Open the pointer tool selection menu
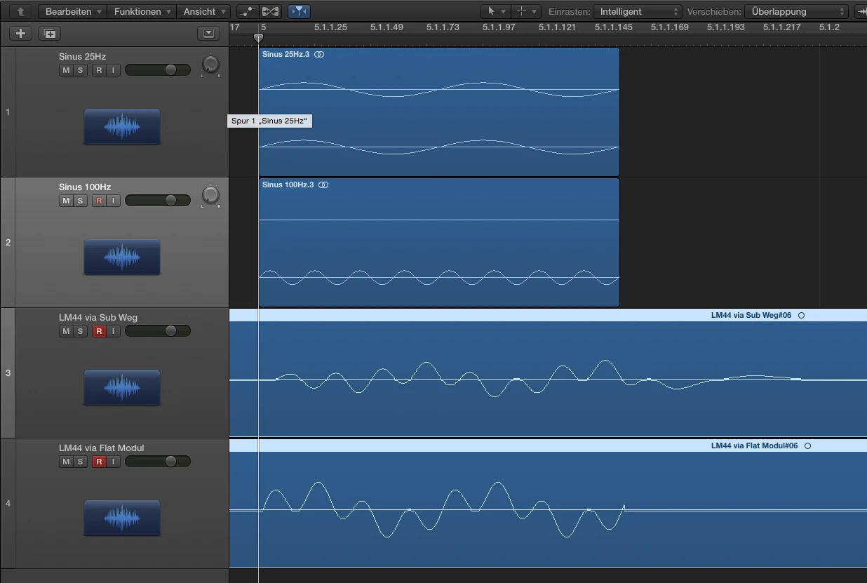The height and width of the screenshot is (583, 867). pyautogui.click(x=495, y=11)
